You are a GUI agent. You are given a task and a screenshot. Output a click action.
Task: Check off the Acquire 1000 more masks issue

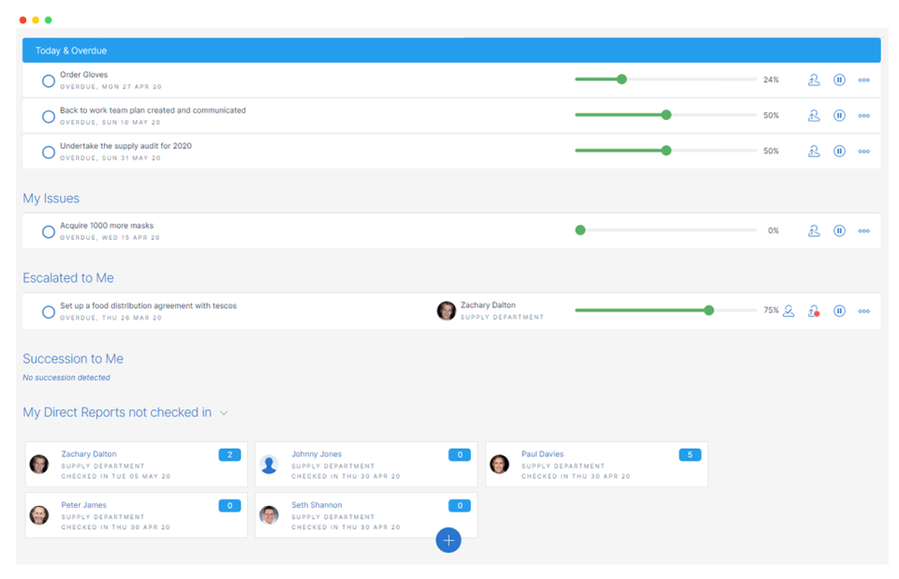click(48, 230)
